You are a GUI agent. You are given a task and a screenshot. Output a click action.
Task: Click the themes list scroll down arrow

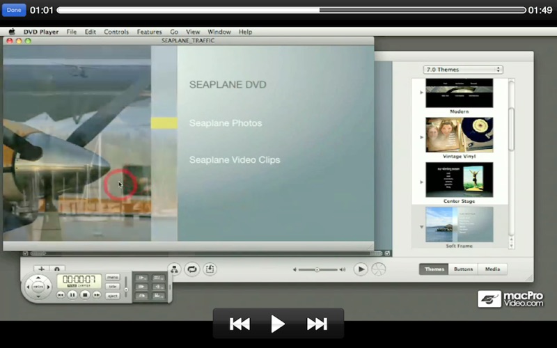(x=511, y=246)
